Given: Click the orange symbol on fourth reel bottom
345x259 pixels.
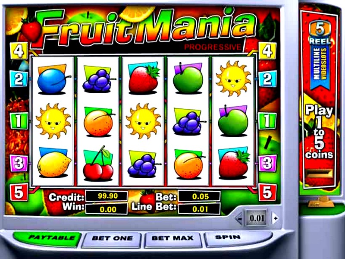Looking at the screenshot, I should click(x=189, y=164).
